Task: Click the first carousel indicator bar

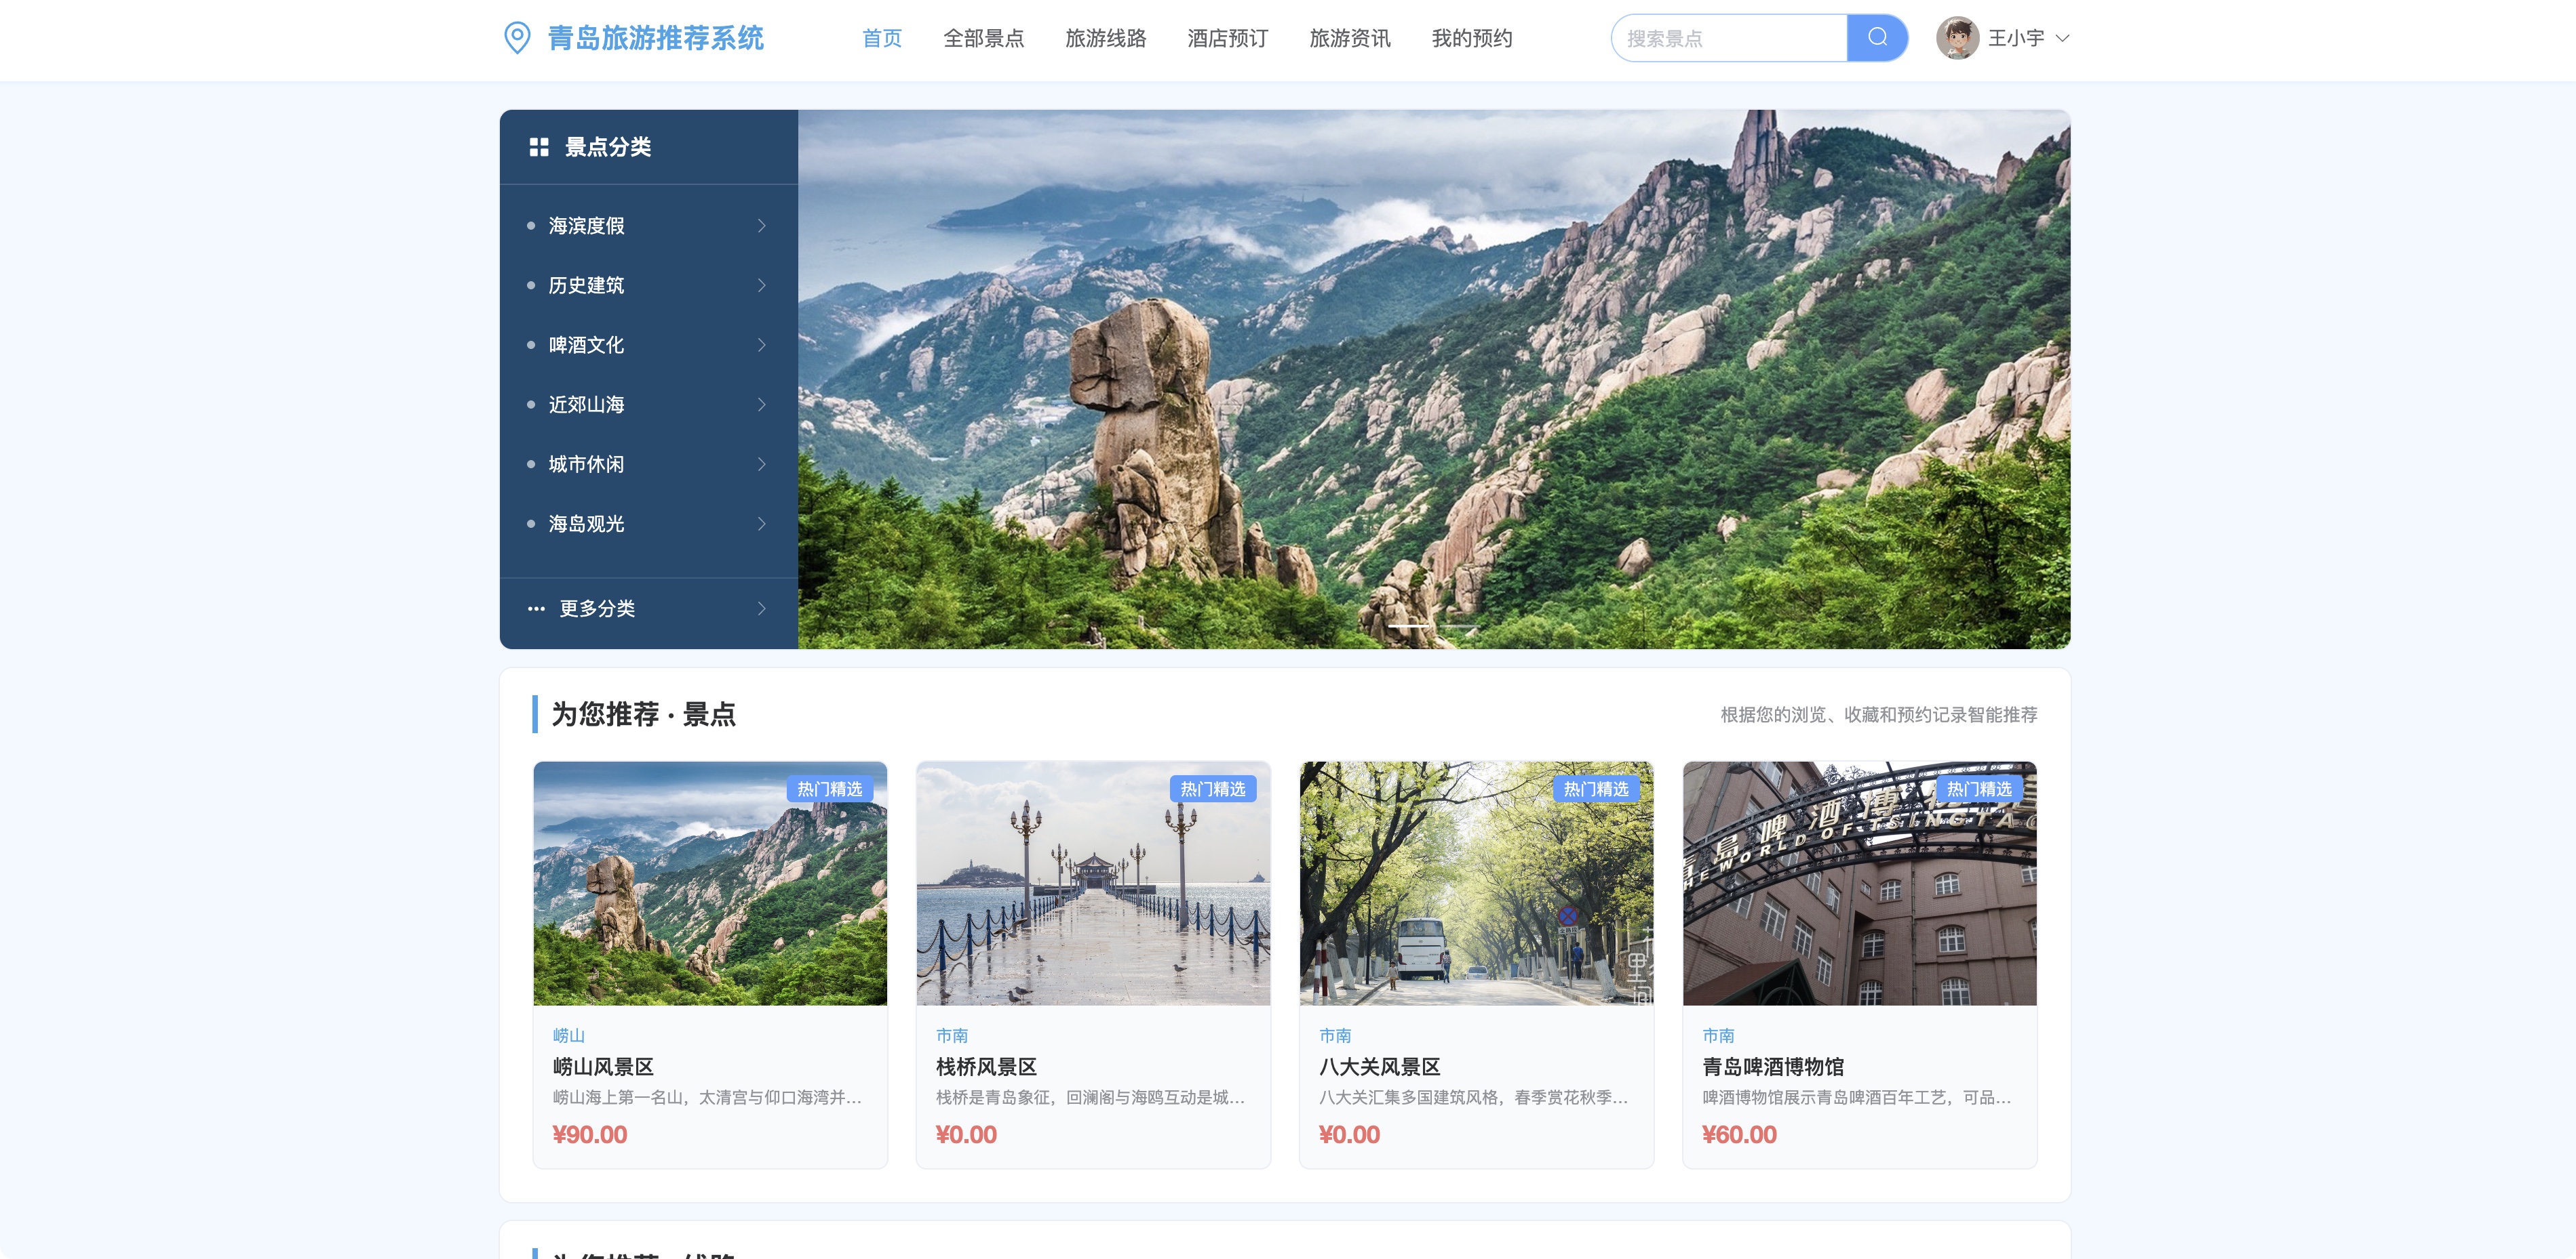Action: tap(1409, 625)
